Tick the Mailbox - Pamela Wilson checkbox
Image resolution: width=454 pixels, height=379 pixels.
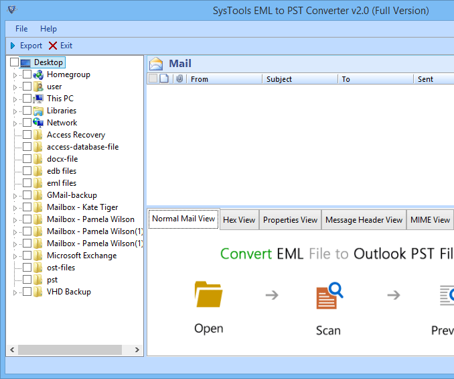(27, 219)
